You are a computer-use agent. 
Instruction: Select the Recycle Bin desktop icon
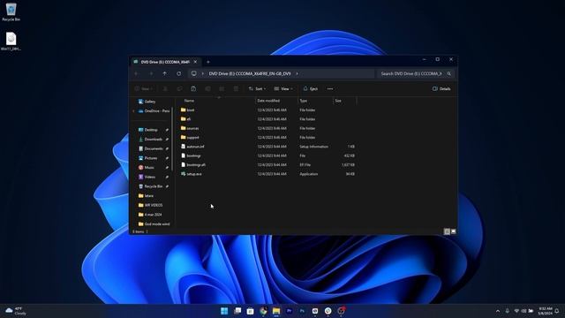coord(11,11)
